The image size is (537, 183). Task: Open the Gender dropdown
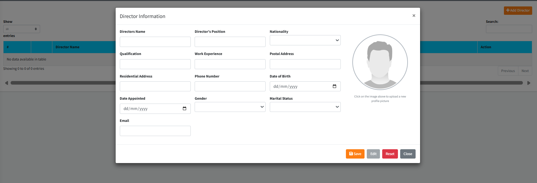(230, 107)
